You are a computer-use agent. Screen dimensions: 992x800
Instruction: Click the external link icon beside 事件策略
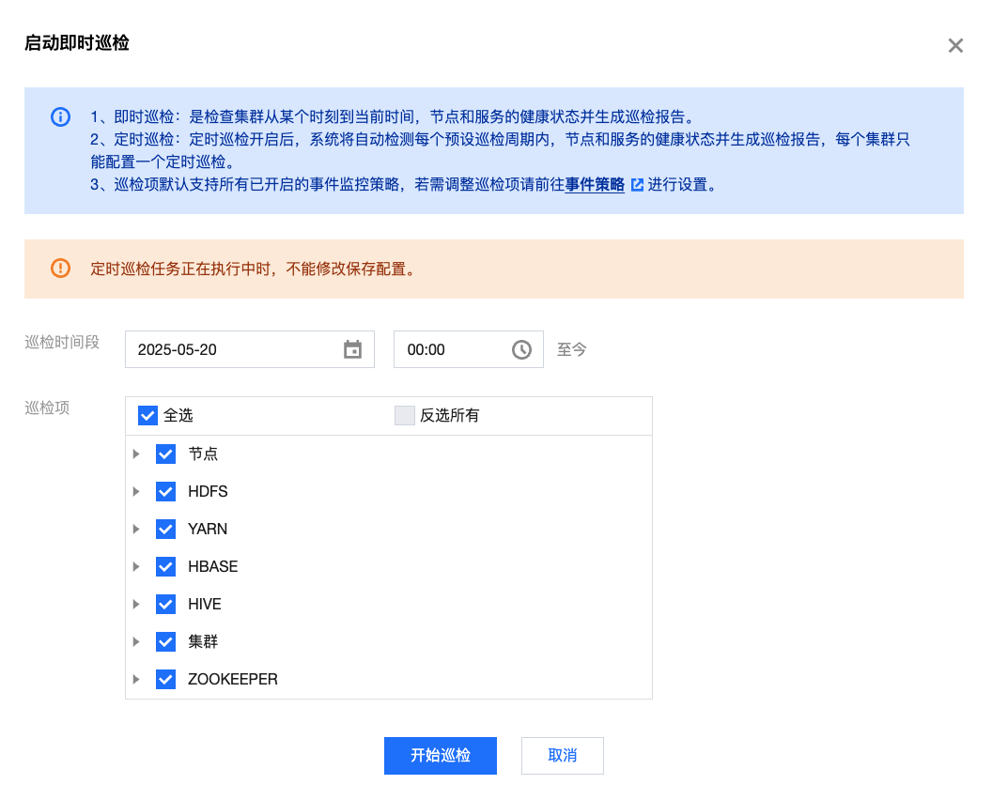pos(637,185)
